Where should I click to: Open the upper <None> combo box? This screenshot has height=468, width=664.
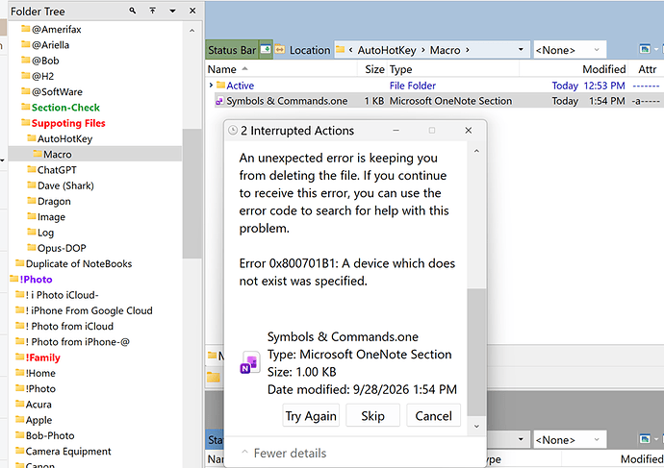[x=570, y=50]
